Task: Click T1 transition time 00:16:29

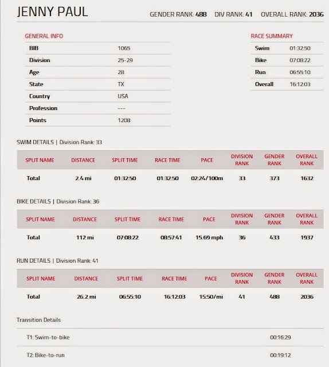Action: click(x=280, y=337)
